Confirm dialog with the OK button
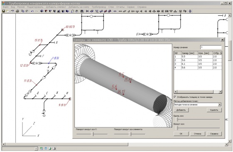 click(181, 134)
